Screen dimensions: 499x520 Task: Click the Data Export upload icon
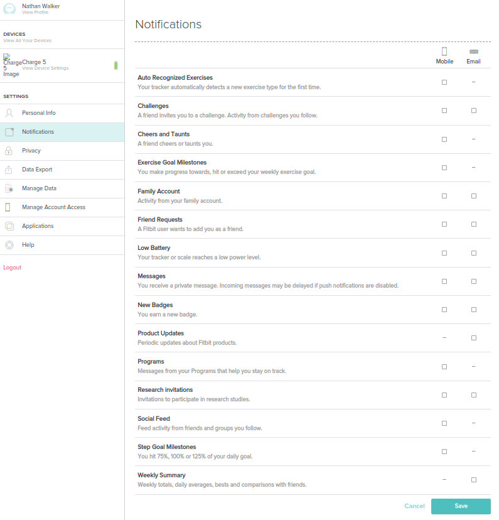tap(9, 170)
